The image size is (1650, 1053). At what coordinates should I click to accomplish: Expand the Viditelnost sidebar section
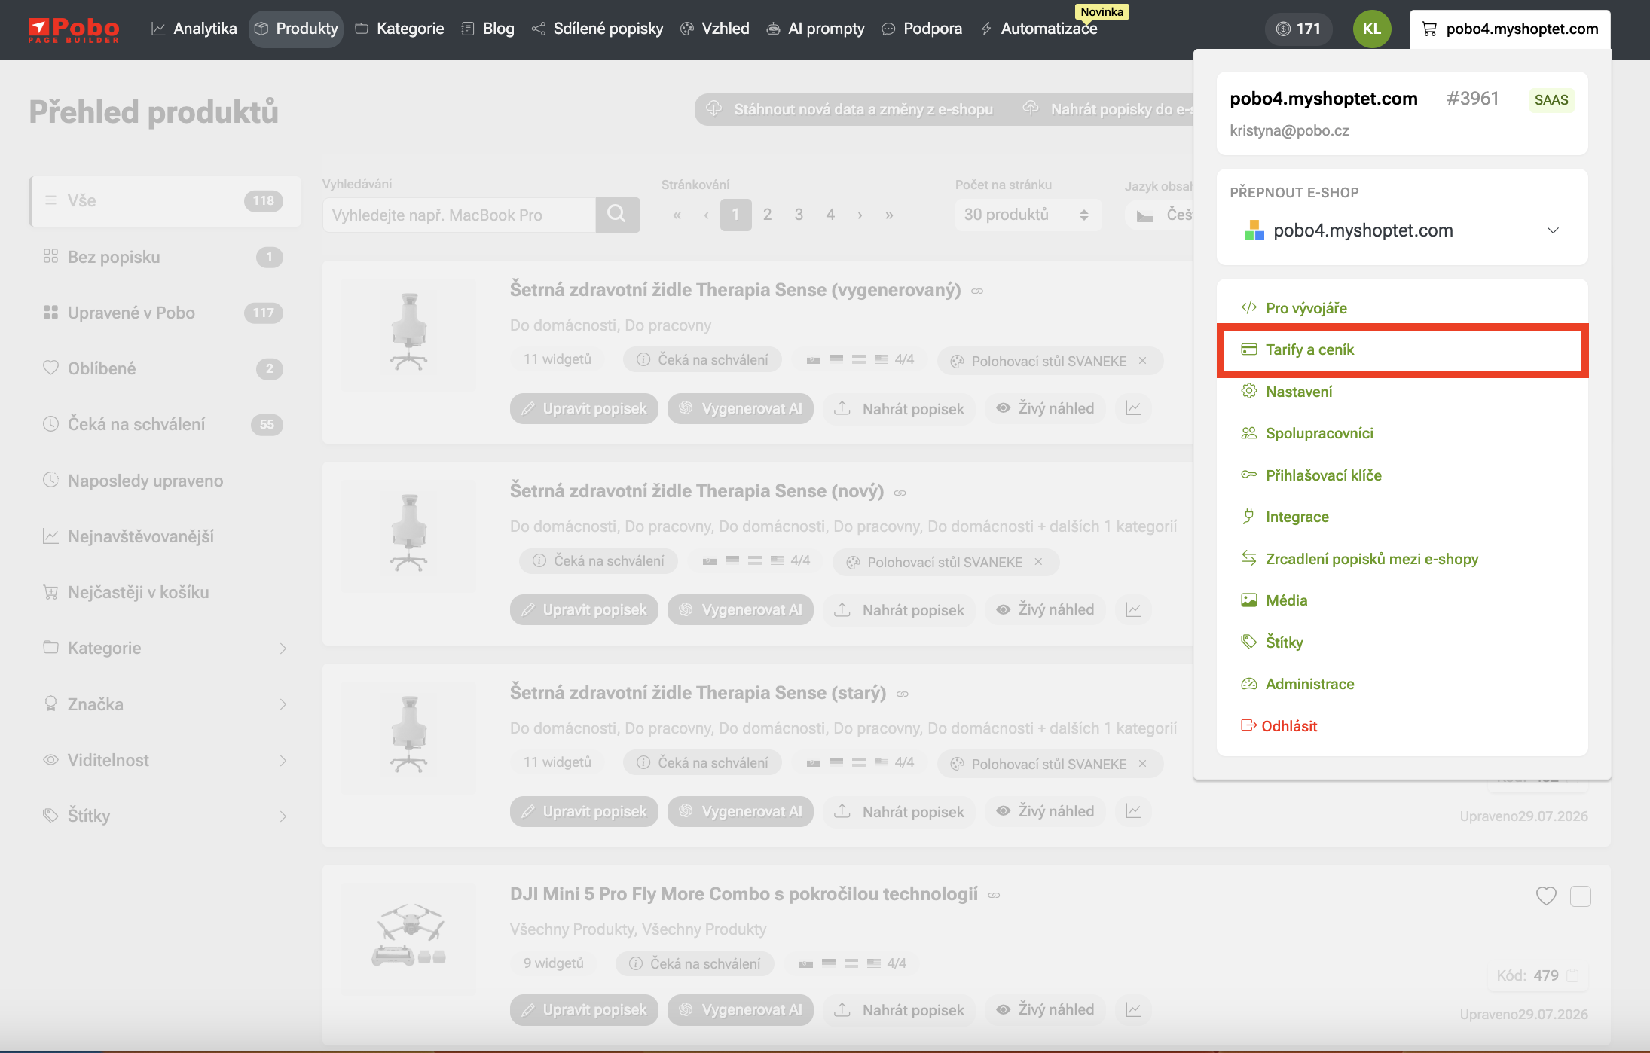coord(165,760)
